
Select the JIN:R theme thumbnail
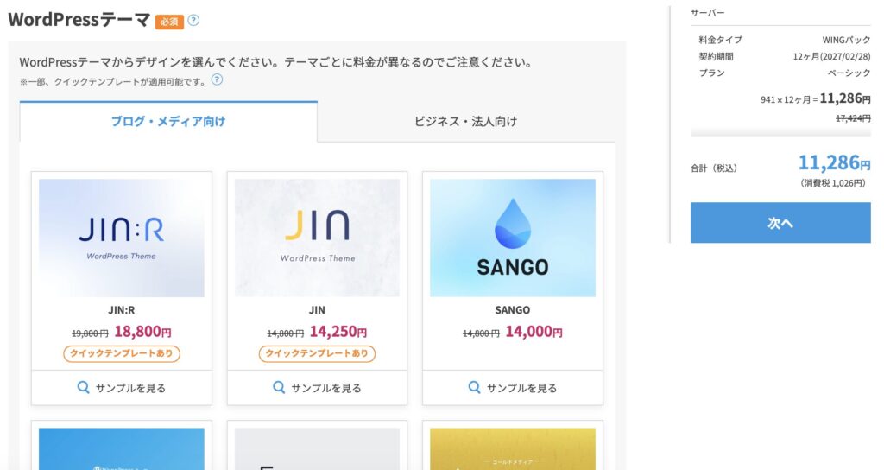coord(122,238)
